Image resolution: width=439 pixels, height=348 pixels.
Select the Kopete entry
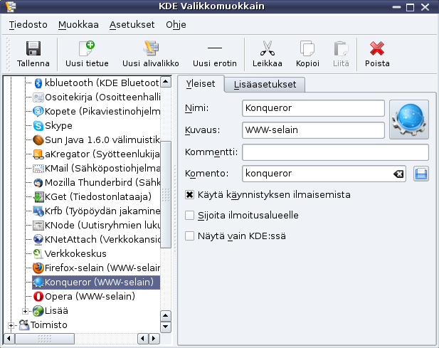click(96, 112)
